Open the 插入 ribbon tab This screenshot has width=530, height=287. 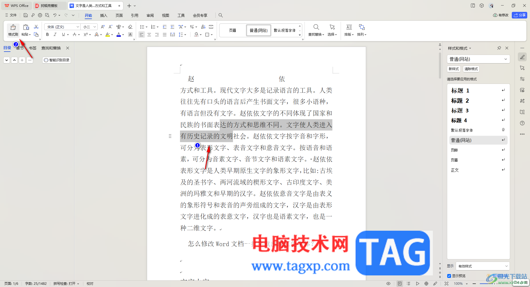click(x=104, y=15)
